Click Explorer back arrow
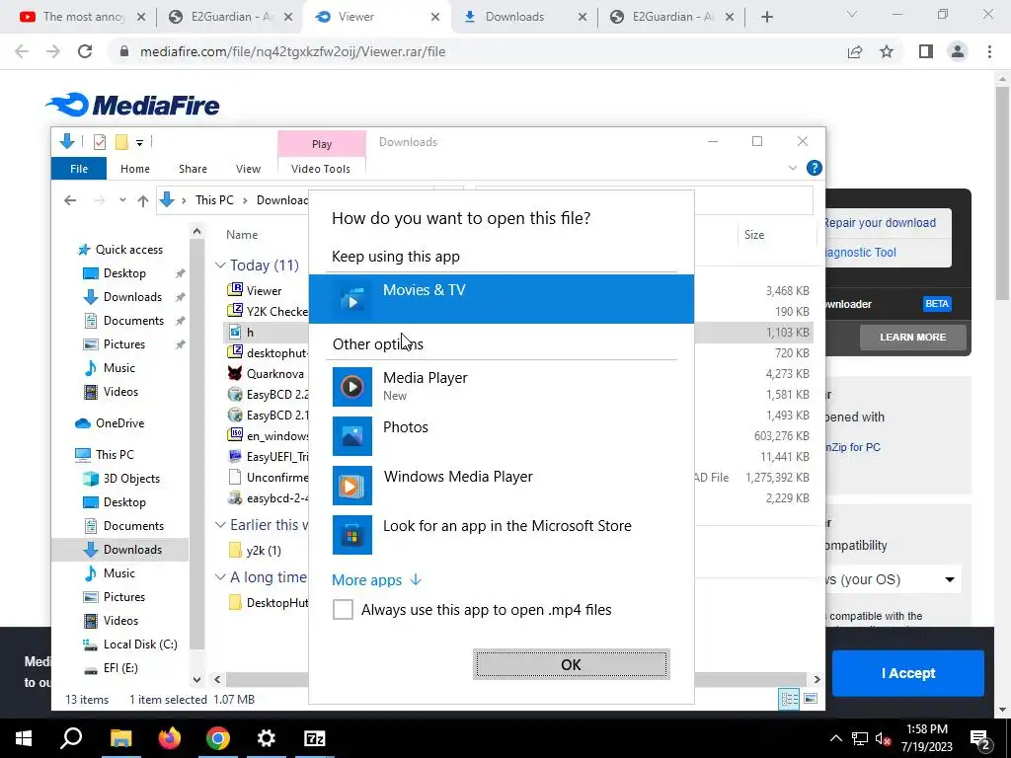 pos(70,200)
